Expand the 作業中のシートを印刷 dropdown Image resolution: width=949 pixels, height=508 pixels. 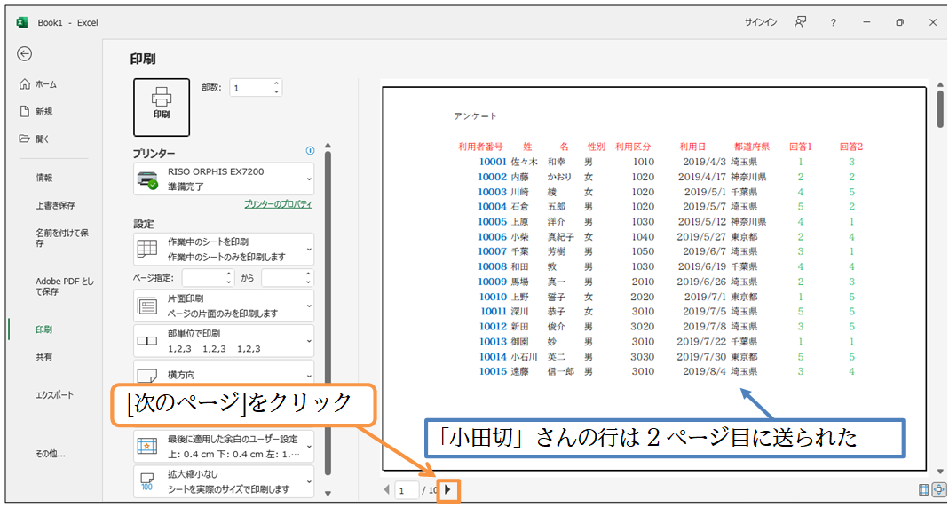click(223, 249)
